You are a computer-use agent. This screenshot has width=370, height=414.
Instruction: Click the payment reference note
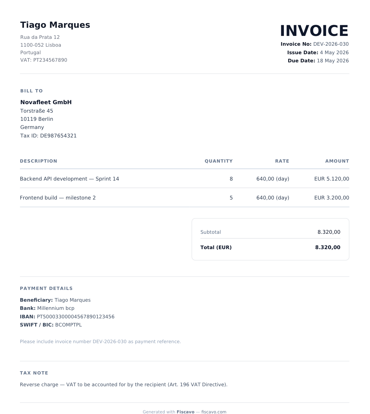[x=100, y=342]
